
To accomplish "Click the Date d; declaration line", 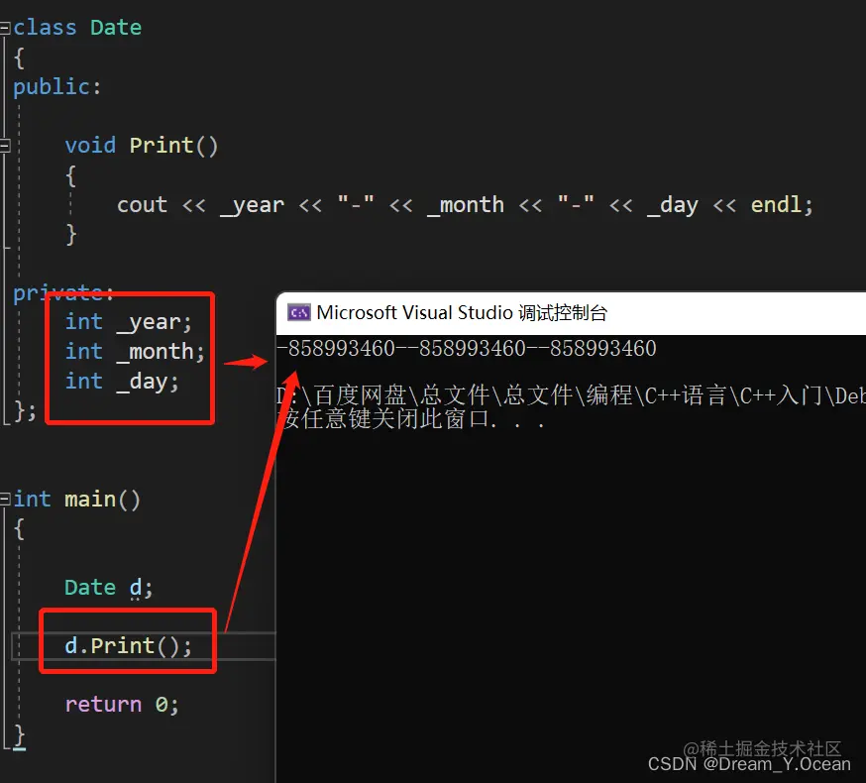I will point(108,588).
